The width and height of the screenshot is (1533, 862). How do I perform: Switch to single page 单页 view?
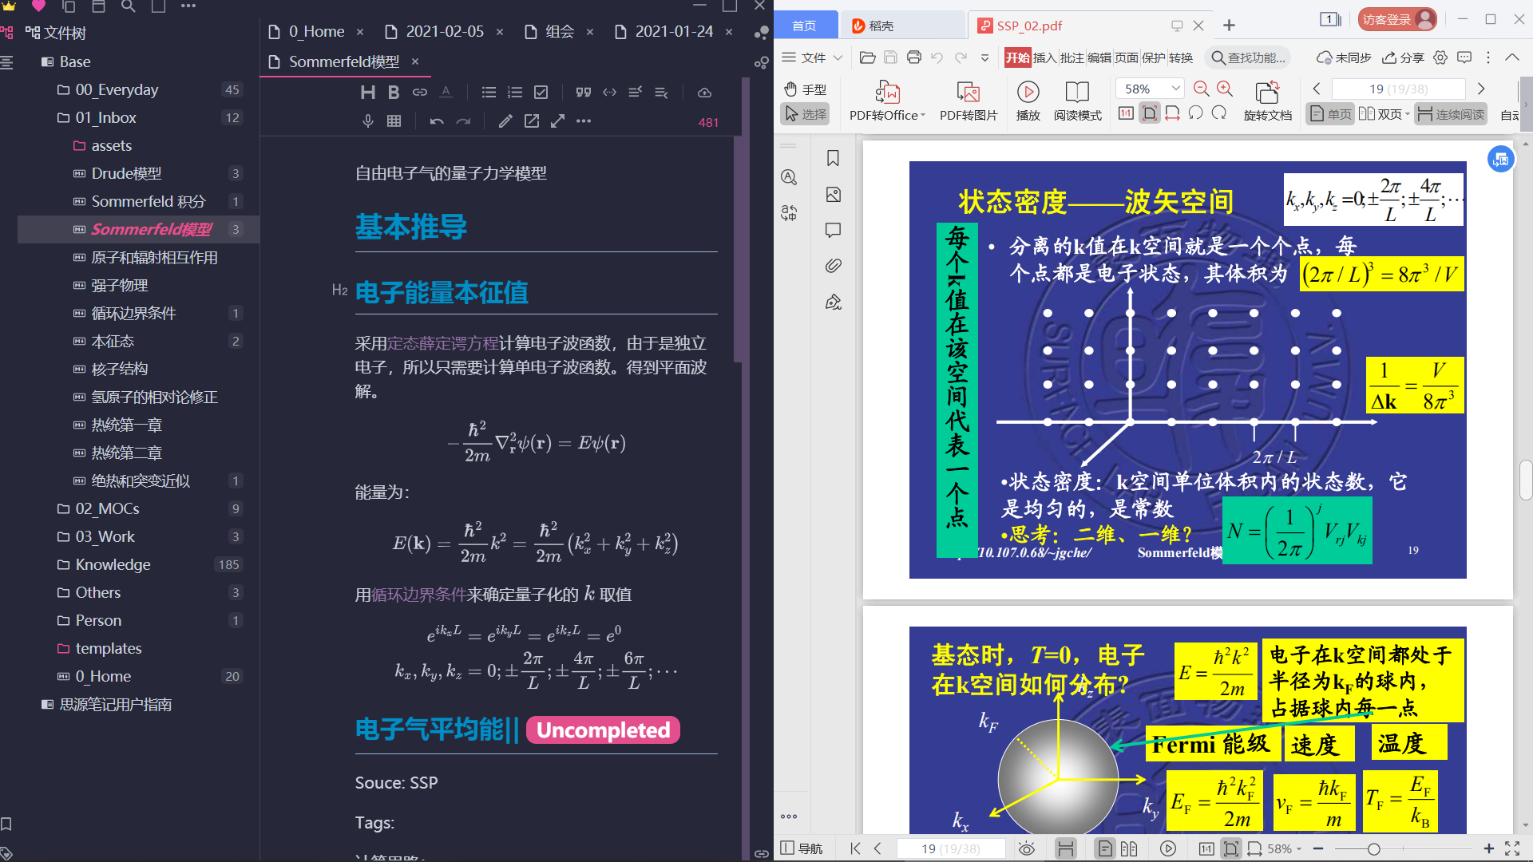[1330, 114]
